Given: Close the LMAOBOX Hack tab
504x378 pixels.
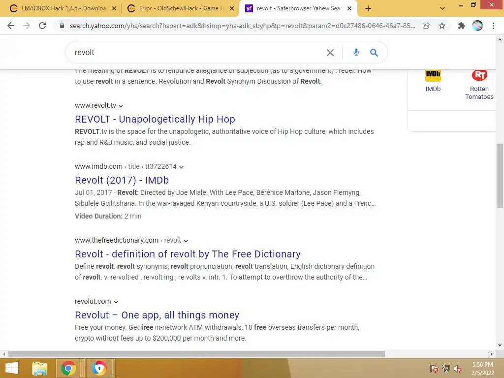Looking at the screenshot, I should [114, 8].
